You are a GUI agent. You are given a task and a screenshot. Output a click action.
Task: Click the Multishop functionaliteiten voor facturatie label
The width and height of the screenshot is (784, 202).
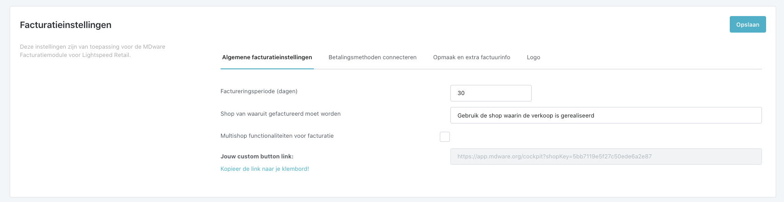[x=277, y=136]
